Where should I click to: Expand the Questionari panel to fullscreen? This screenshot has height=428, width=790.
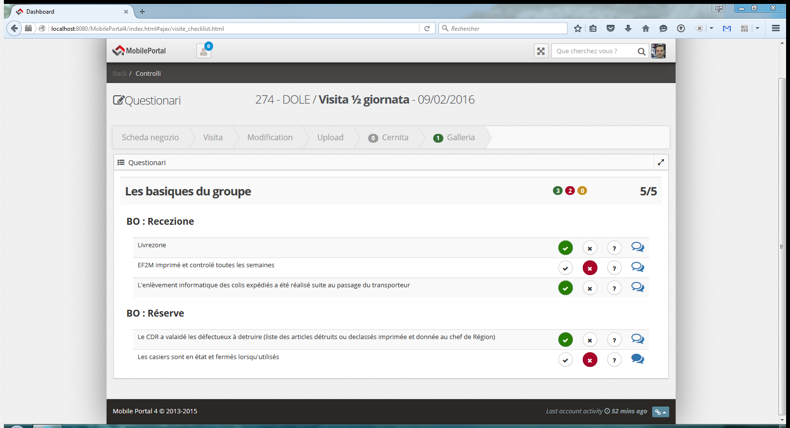tap(660, 162)
